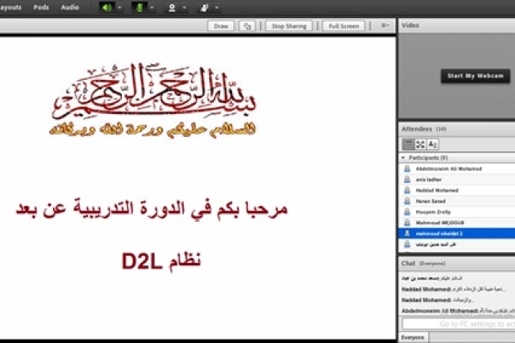
Task: Click the Full Screen button
Action: tap(344, 26)
